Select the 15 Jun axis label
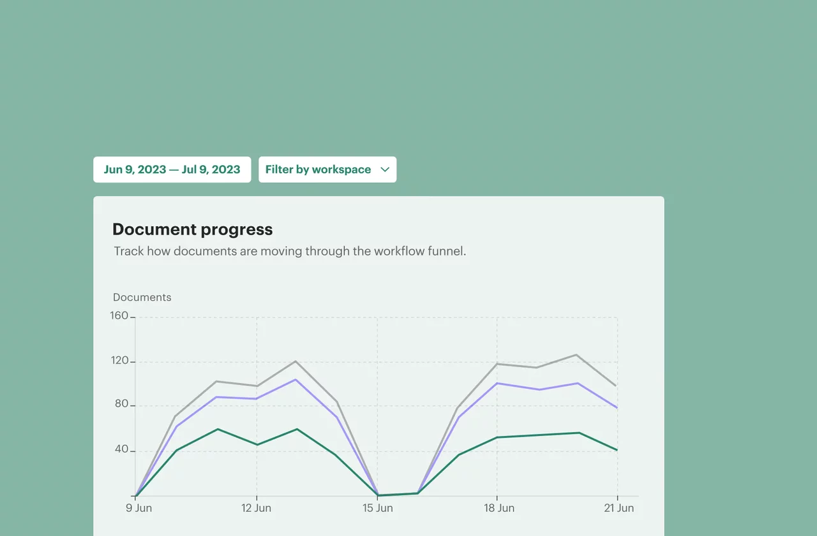The image size is (817, 536). [377, 508]
